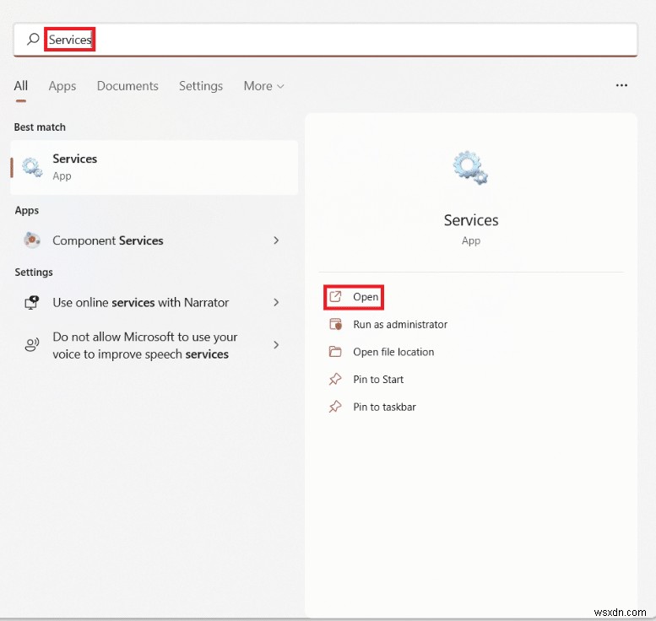Expand Use online services with Narrator chevron

tap(276, 302)
